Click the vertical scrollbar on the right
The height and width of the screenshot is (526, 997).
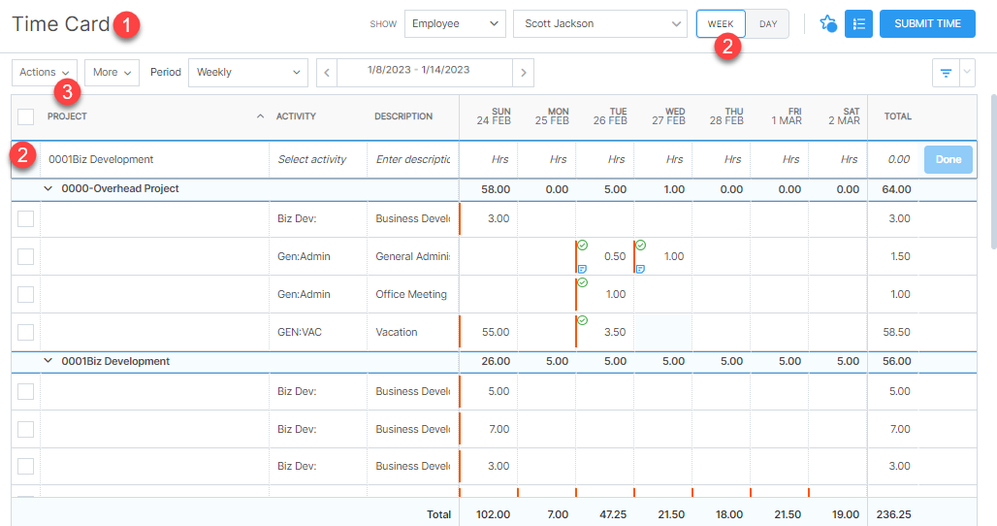click(990, 165)
